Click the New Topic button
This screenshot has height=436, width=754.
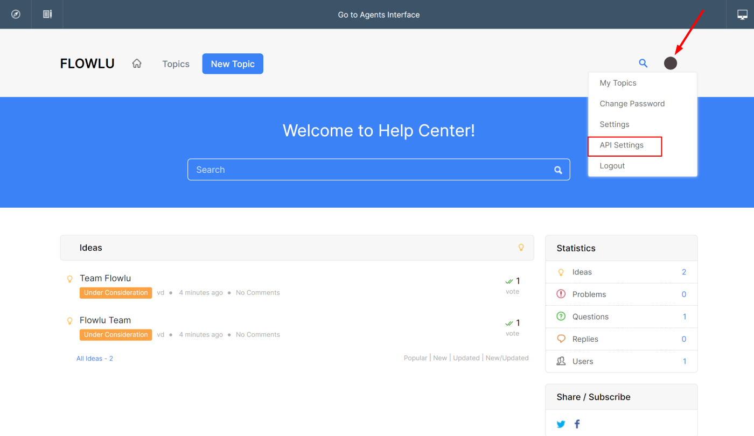point(233,64)
